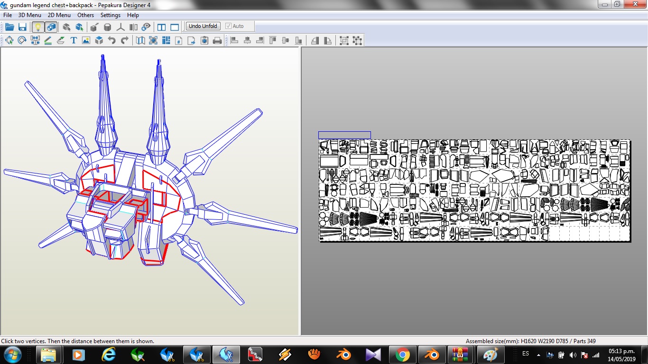Click the align bottom icon
Screen dimensions: 648x364
(298, 40)
